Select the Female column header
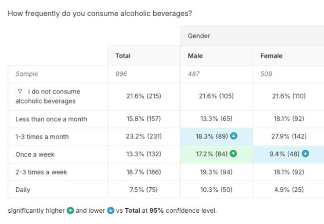324x224 pixels. click(x=271, y=56)
